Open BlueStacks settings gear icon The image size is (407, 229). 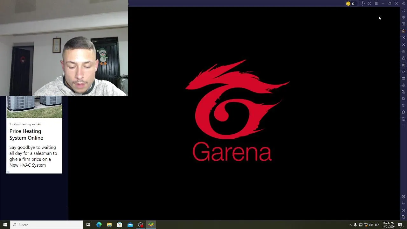coord(404,197)
